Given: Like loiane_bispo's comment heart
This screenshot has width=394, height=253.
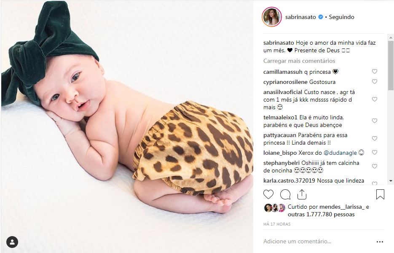Looking at the screenshot, I should click(x=374, y=152).
